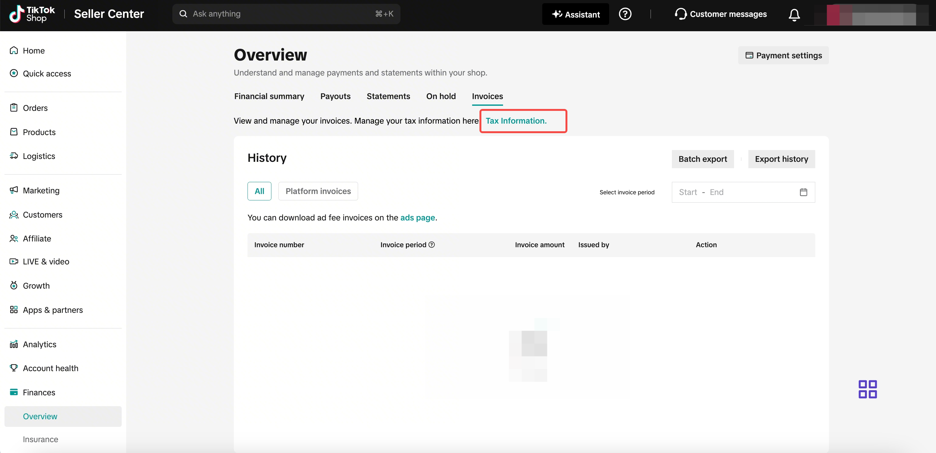The image size is (936, 453).
Task: Select the Platform invoices filter
Action: point(318,191)
